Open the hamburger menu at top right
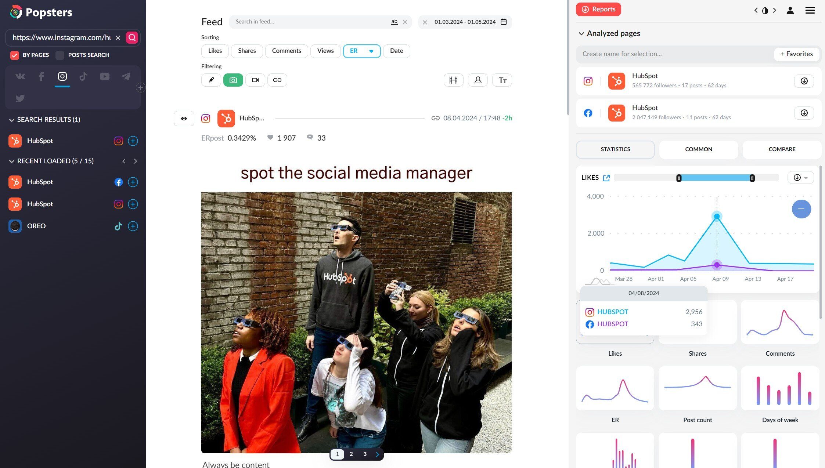The width and height of the screenshot is (825, 468). [810, 10]
